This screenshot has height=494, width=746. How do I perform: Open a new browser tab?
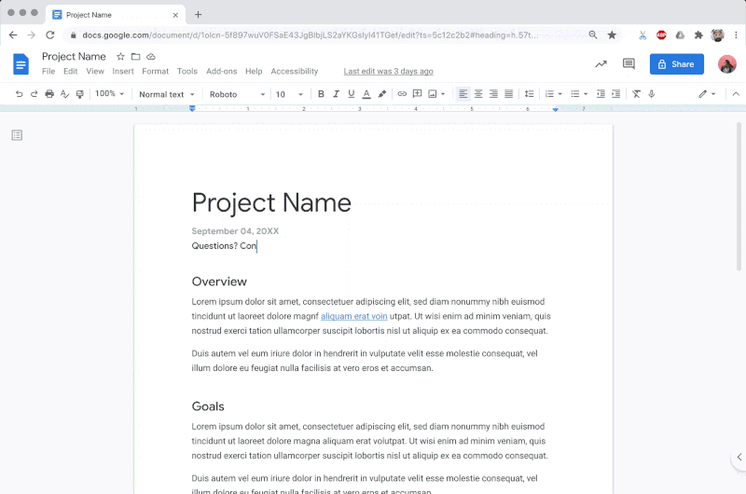click(198, 15)
